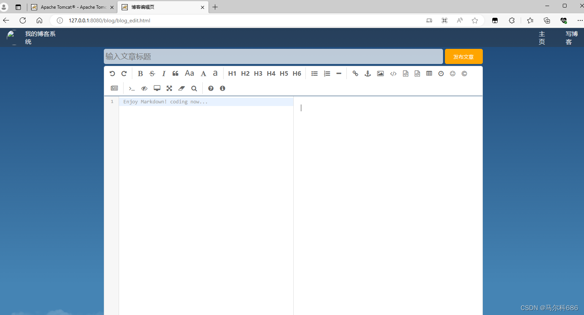Insert an unordered list
The width and height of the screenshot is (584, 315).
(315, 73)
